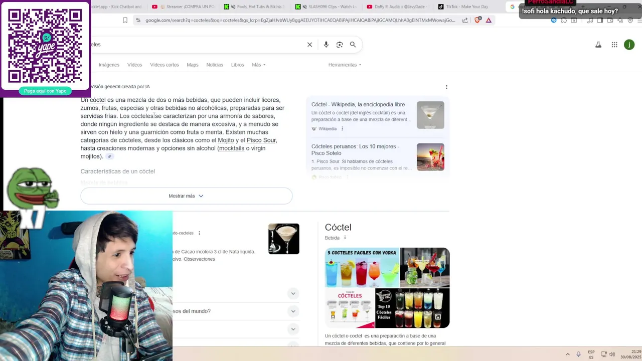Open the music playlist note icon
The height and width of the screenshot is (361, 642).
click(589, 20)
